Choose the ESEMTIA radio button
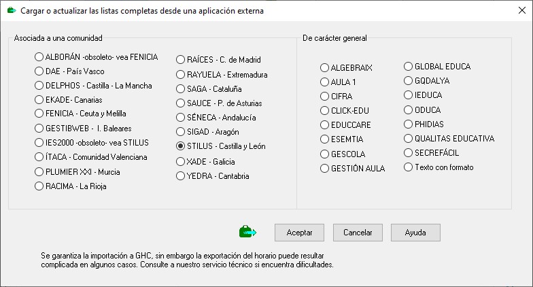The height and width of the screenshot is (287, 533). (x=341, y=139)
